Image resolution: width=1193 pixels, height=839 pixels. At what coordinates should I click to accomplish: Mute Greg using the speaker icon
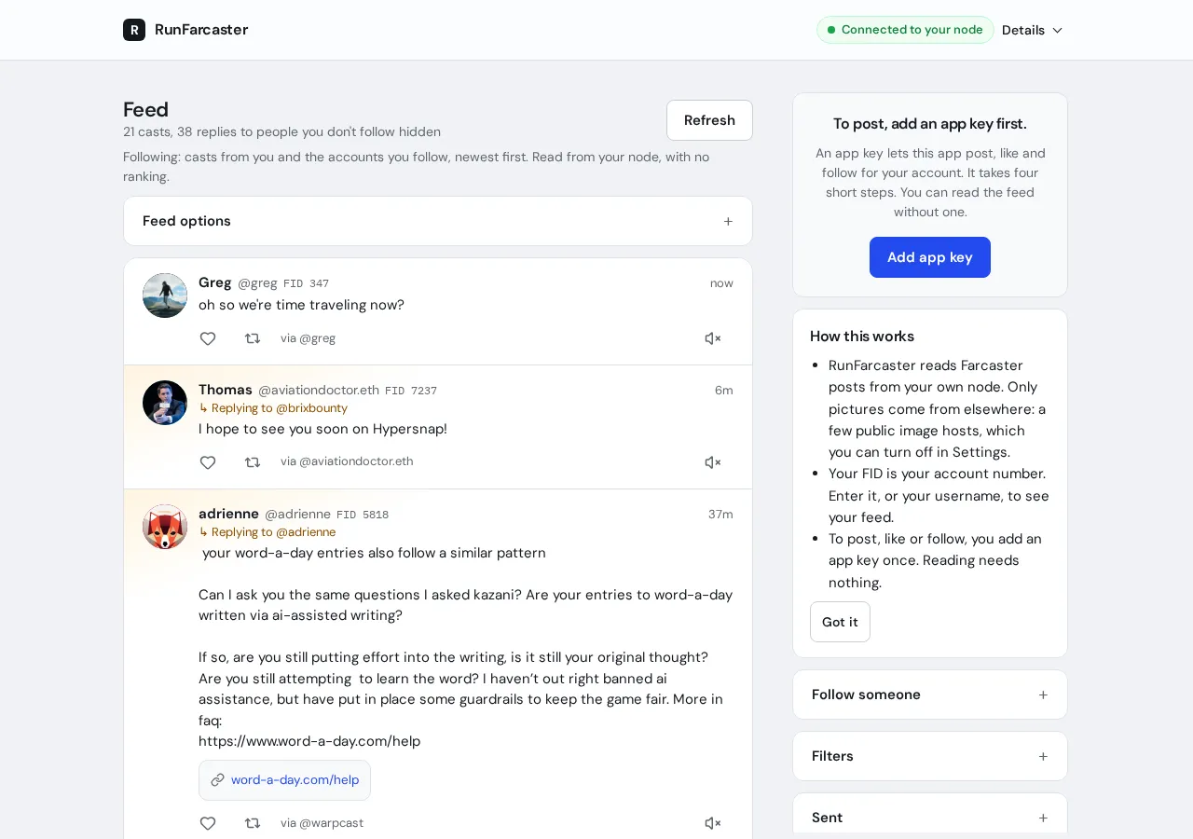713,338
